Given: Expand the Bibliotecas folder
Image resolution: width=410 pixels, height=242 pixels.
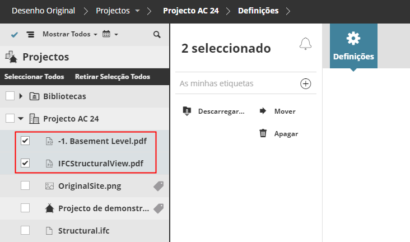Looking at the screenshot, I should (21, 96).
